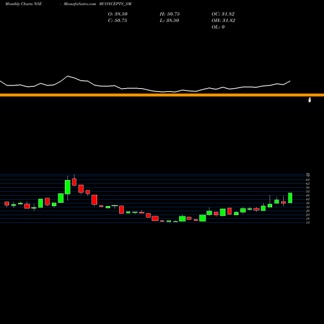The image size is (324, 324).
Task: Click the "OC: 31.82" reading
Action: pyautogui.click(x=223, y=14)
